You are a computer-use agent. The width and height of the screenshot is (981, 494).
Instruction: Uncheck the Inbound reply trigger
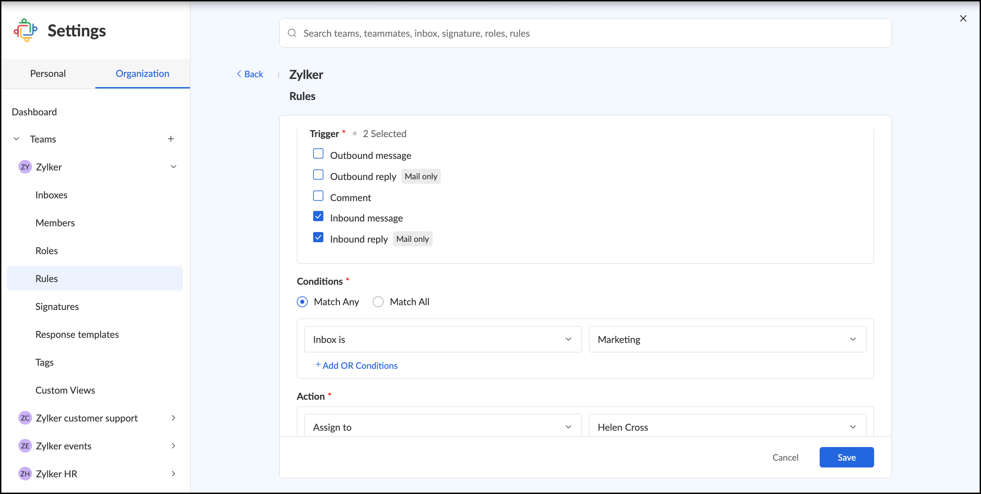click(318, 237)
